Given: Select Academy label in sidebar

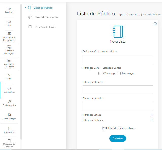Looking at the screenshot, I should [9, 12].
